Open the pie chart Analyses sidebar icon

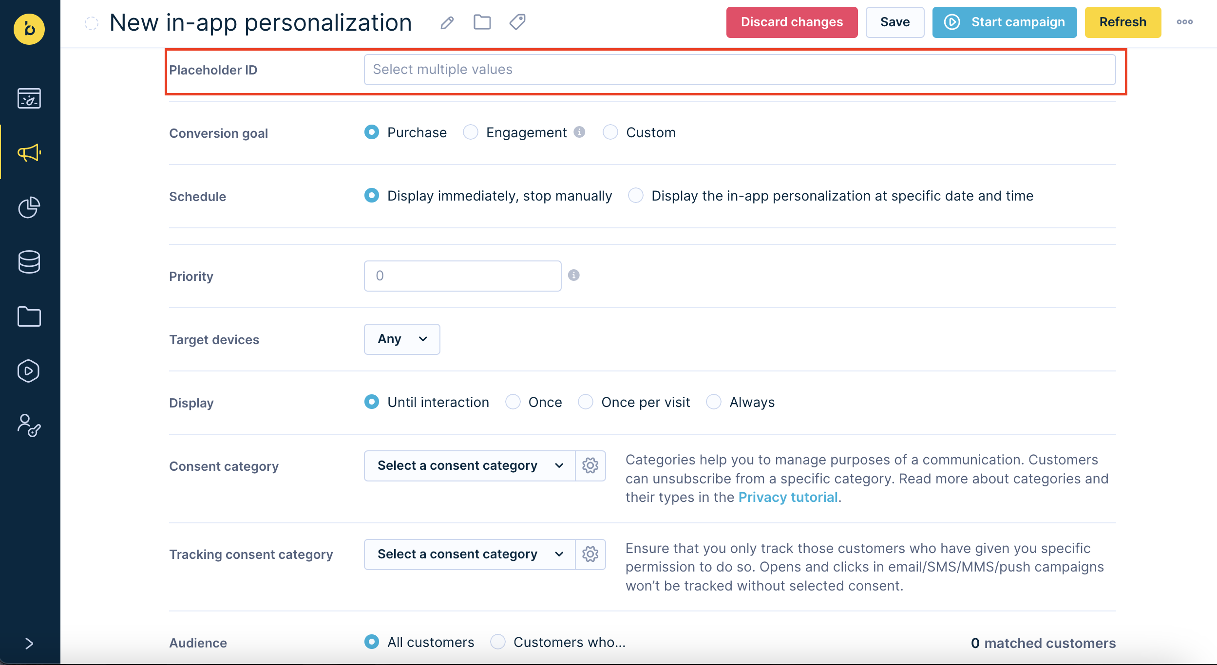29,207
